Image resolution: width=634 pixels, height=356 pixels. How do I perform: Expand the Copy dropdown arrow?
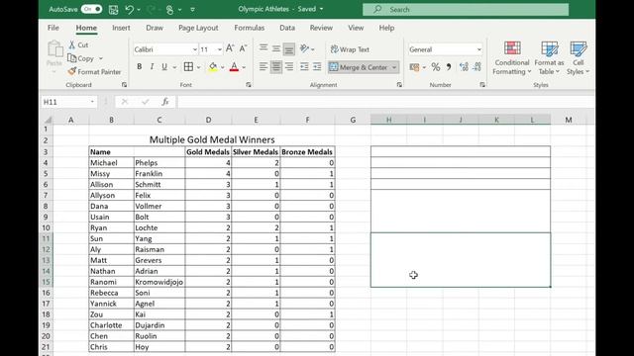[x=101, y=58]
